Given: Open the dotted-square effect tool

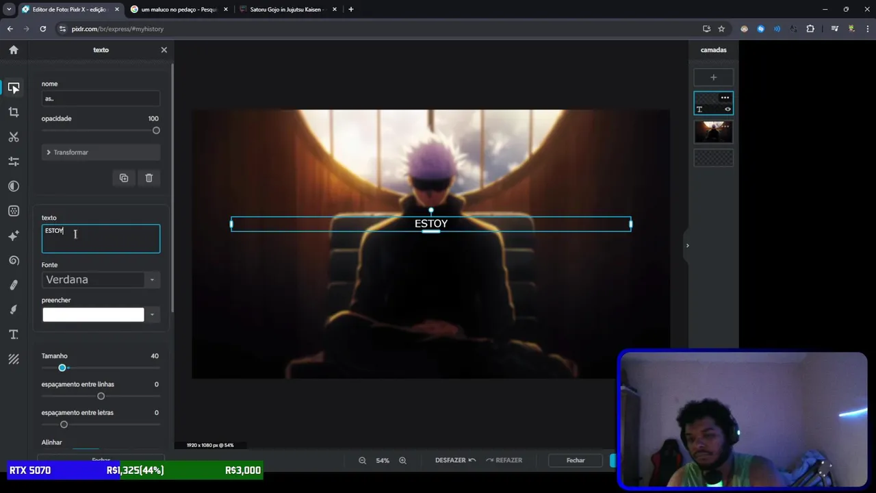Looking at the screenshot, I should click(14, 211).
